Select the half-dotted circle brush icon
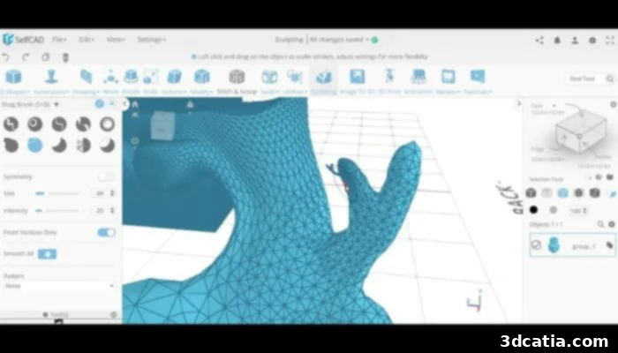 tap(83, 145)
